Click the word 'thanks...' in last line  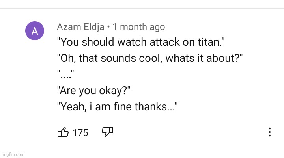pyautogui.click(x=155, y=106)
